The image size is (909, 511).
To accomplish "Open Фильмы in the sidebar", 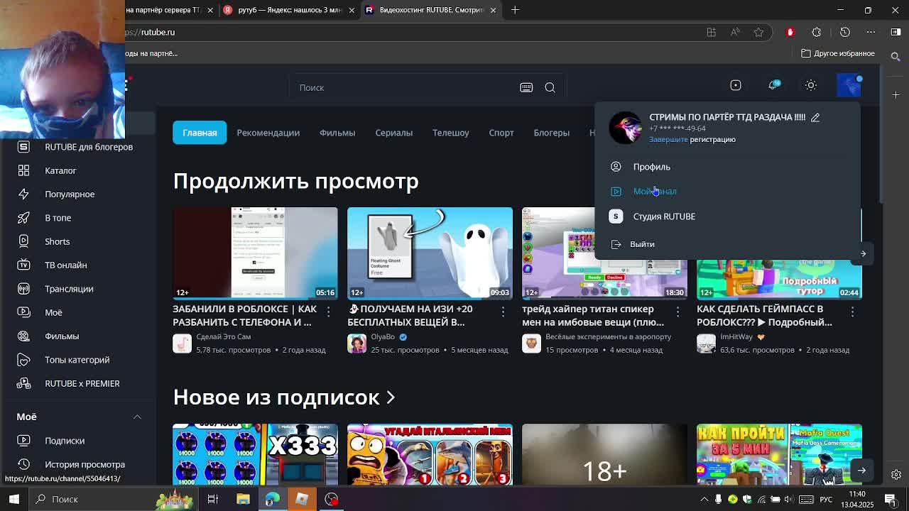I will click(x=62, y=336).
